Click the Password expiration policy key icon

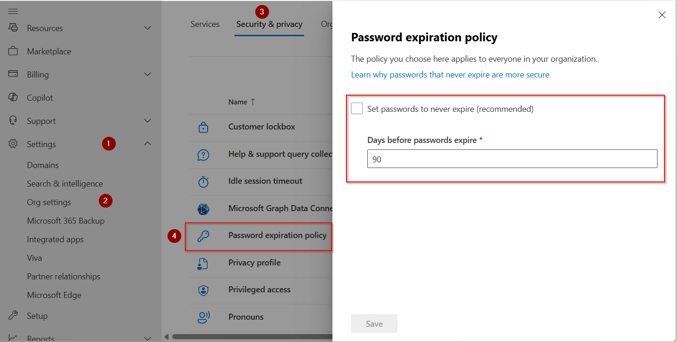pos(203,235)
